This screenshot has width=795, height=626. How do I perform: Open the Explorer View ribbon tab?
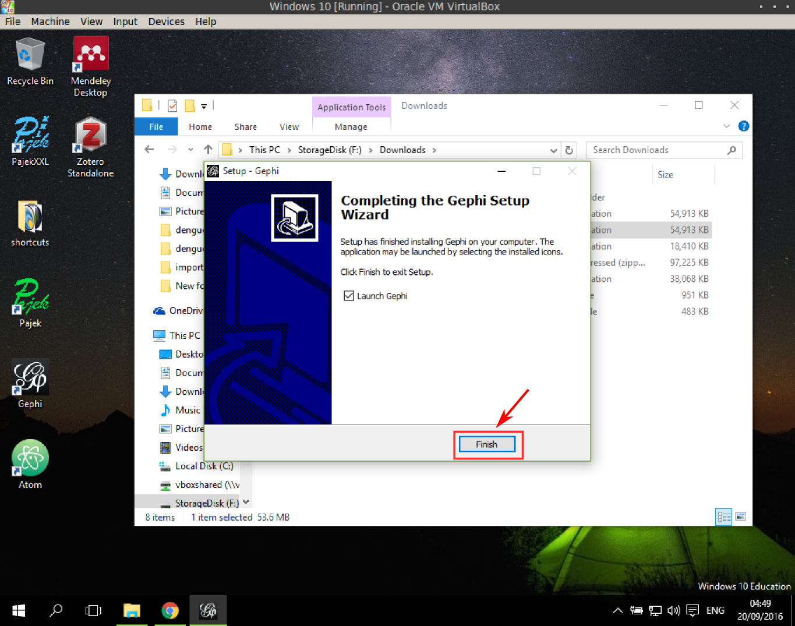tap(289, 126)
